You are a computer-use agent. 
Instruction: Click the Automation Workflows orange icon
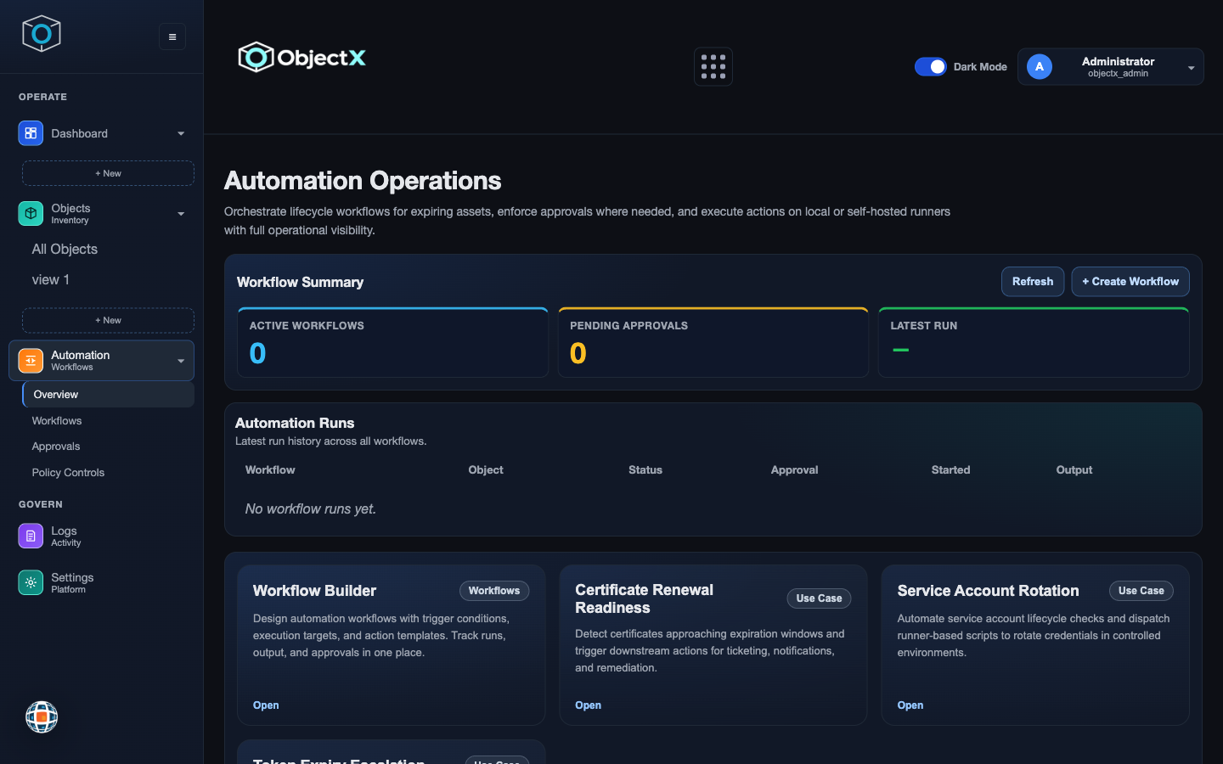31,361
